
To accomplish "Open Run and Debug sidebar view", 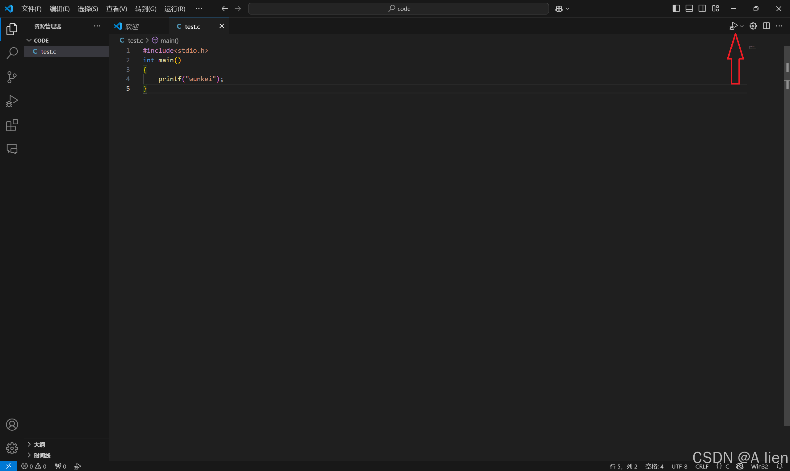I will tap(12, 101).
